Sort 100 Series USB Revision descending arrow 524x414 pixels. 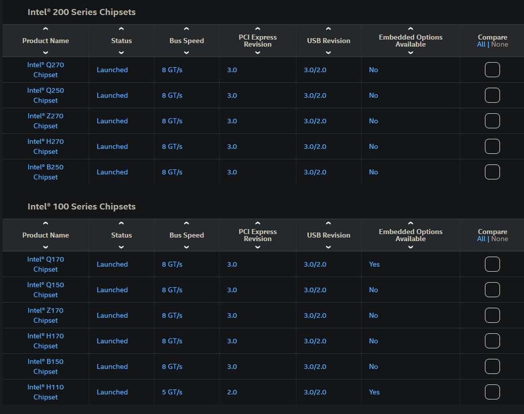(328, 247)
